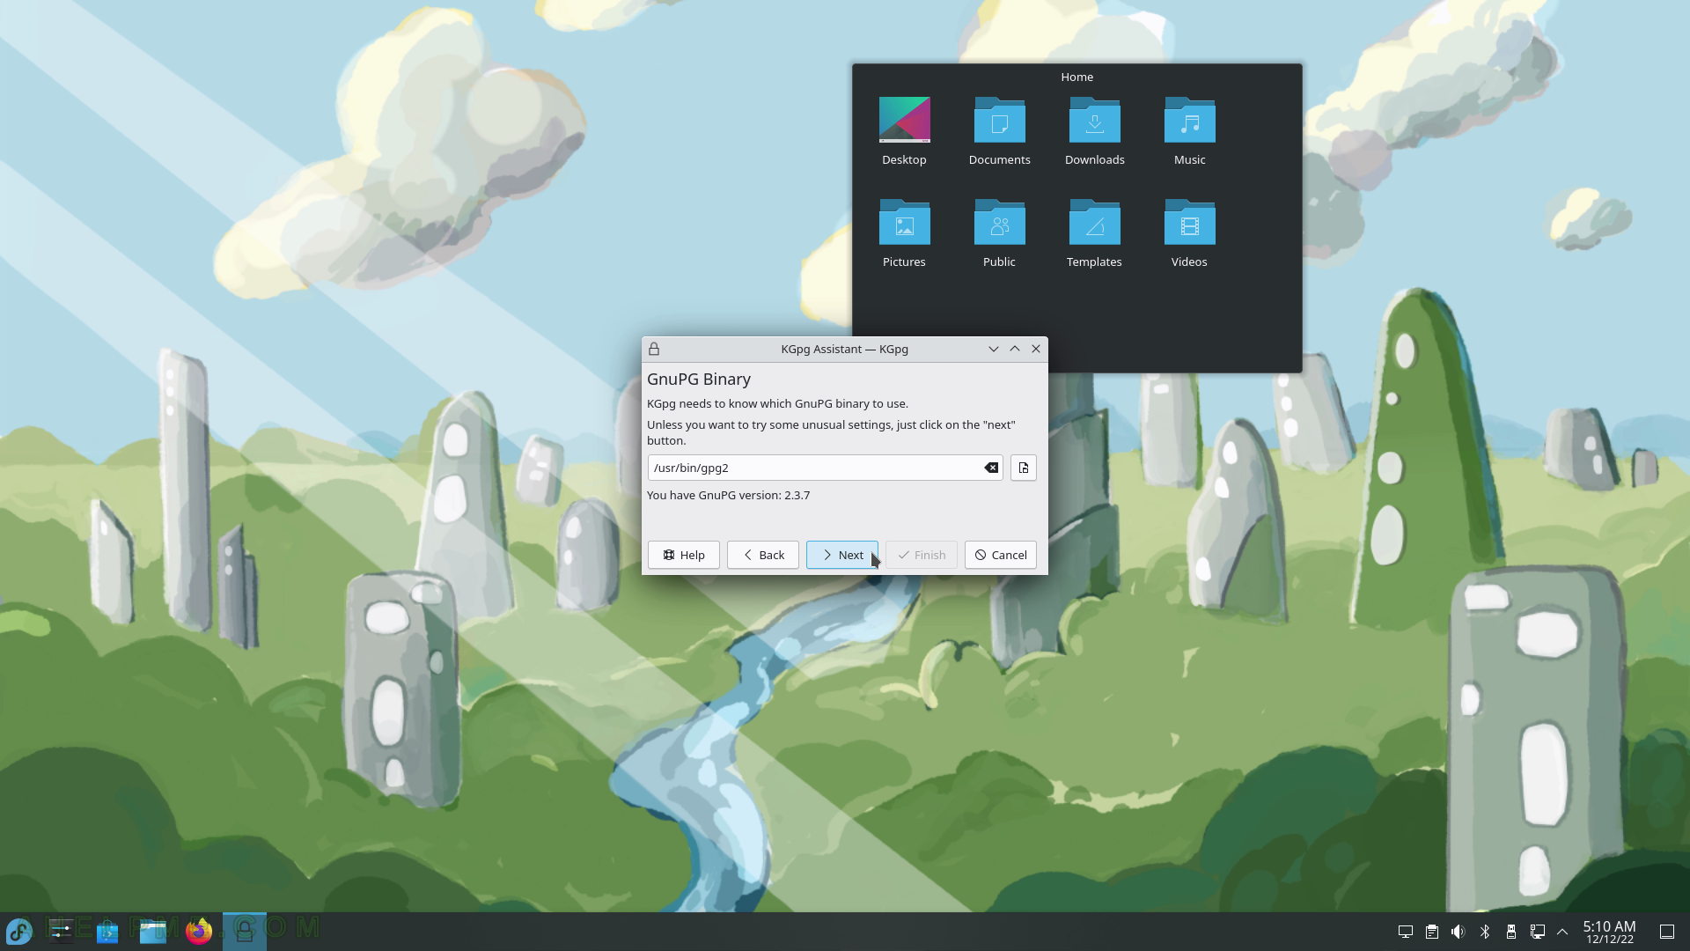Minimize the KGpg Assistant window
Screen dimensions: 1690x951
coord(994,350)
